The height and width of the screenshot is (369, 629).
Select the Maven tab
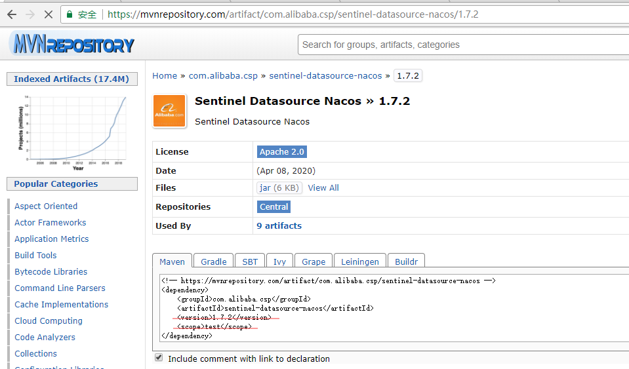click(172, 262)
